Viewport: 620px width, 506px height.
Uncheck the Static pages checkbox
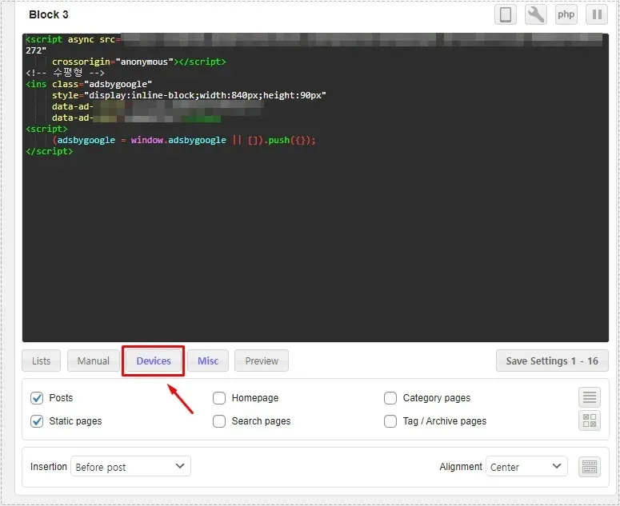(37, 421)
